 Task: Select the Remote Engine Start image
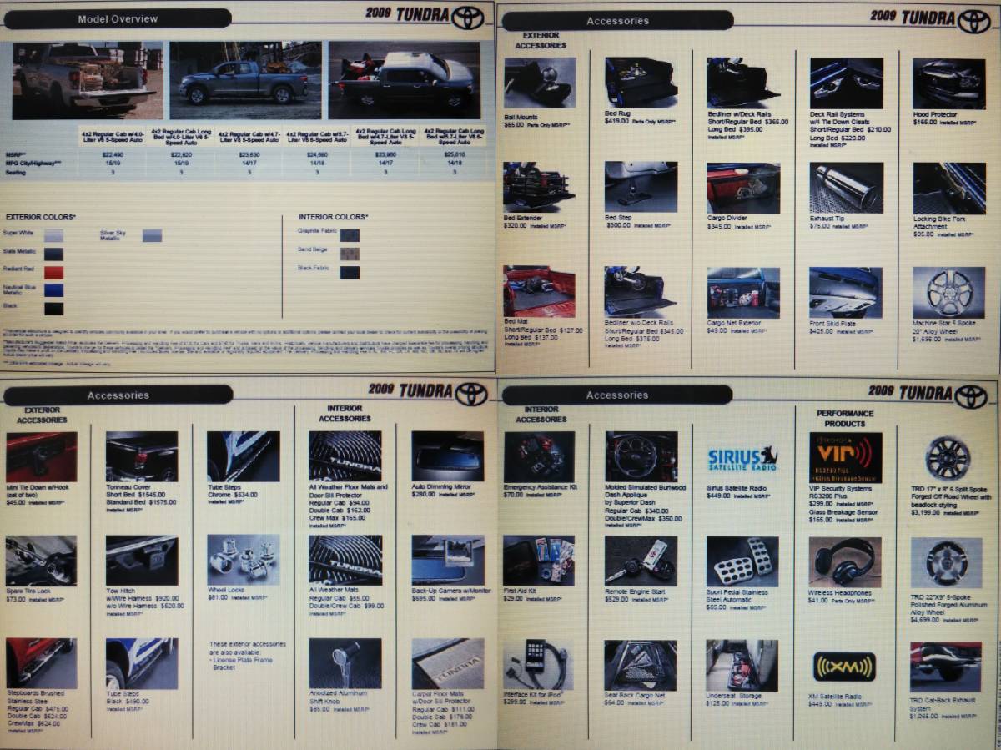641,561
